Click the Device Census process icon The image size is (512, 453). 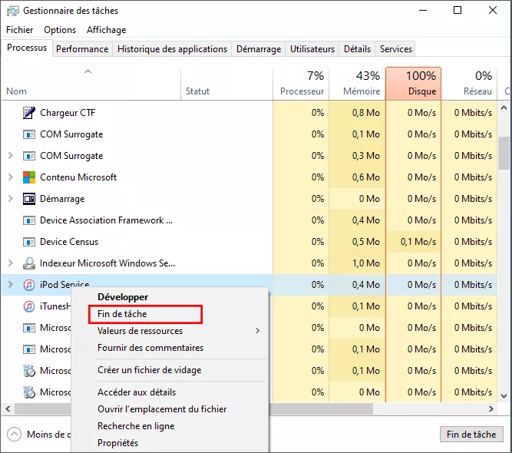point(29,242)
